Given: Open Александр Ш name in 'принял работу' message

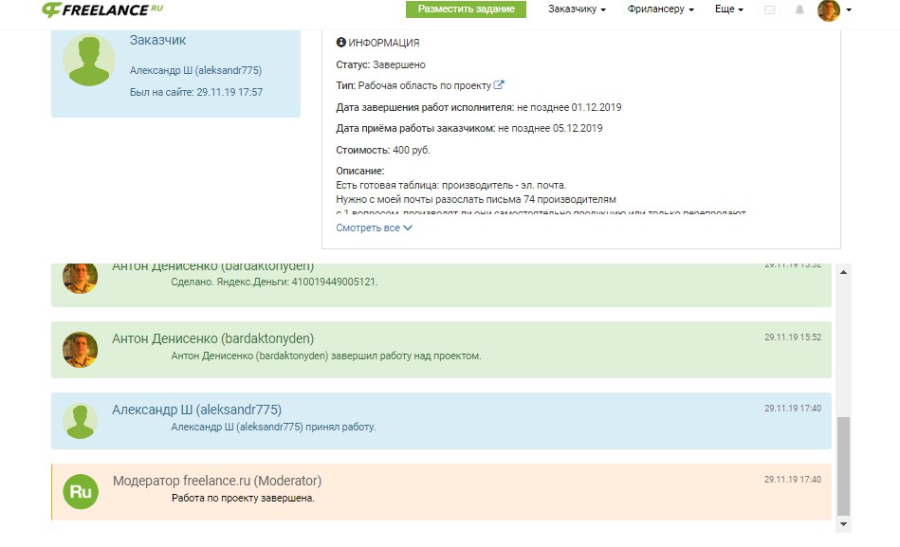Looking at the screenshot, I should point(197,410).
